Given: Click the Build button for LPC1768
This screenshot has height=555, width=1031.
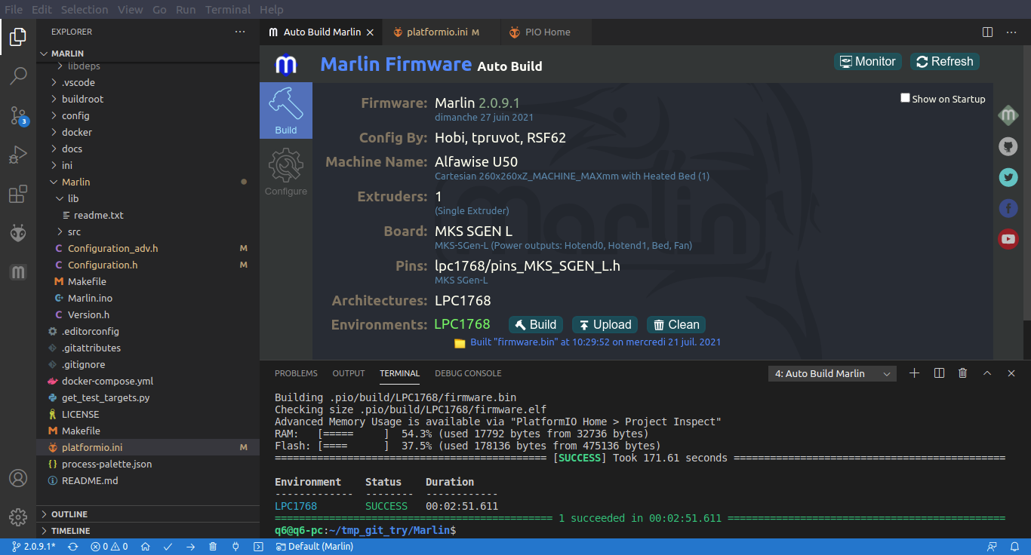Looking at the screenshot, I should point(535,325).
